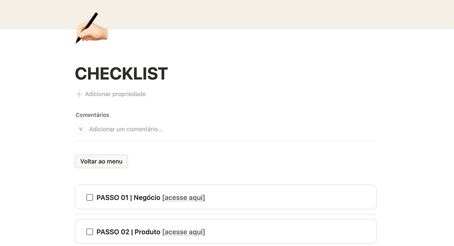Click the CHECKLIST page title
The height and width of the screenshot is (246, 454).
pos(121,74)
